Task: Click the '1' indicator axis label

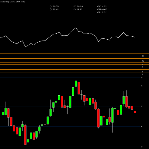Action: [x=142, y=74]
